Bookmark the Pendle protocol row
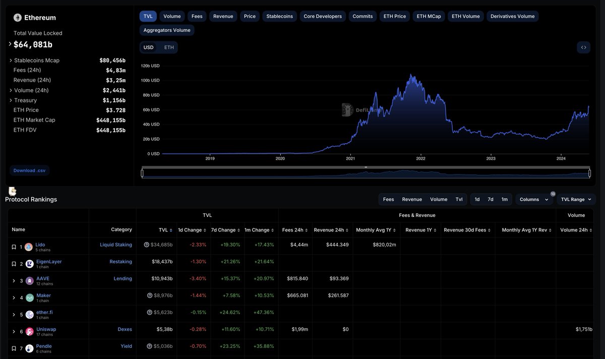 pos(14,348)
